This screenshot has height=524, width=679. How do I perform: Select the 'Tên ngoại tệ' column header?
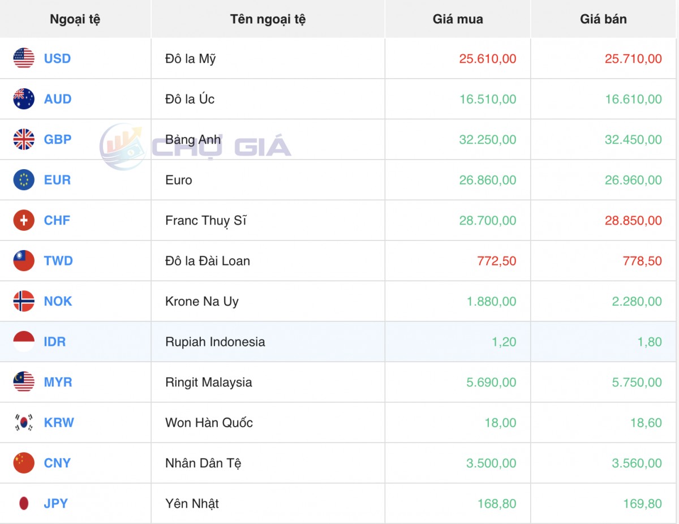point(268,19)
